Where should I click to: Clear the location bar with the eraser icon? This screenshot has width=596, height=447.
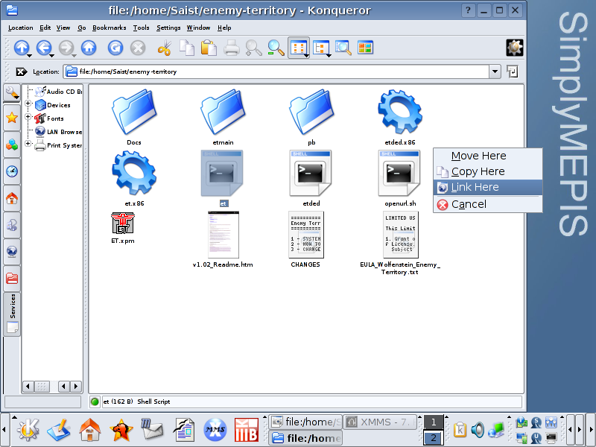(x=22, y=72)
